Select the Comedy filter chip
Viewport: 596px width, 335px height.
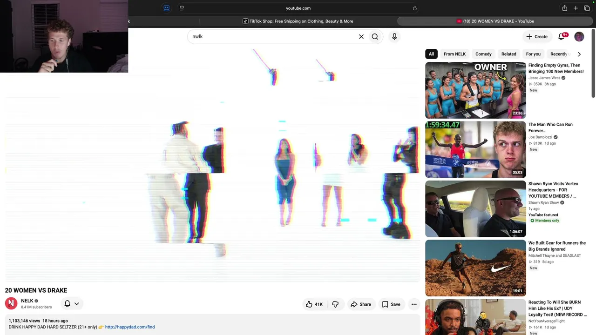[483, 54]
